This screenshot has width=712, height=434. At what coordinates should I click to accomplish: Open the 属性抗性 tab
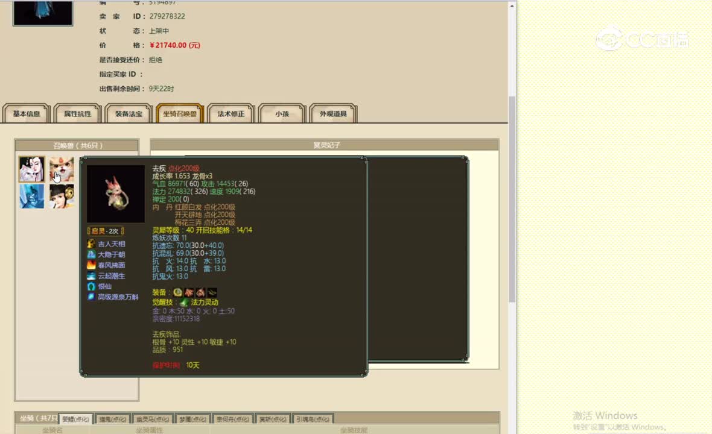pos(77,114)
